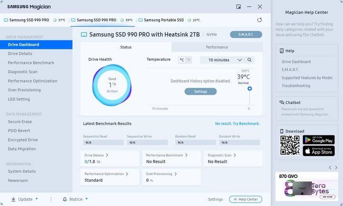Open PSID Revert sidebar item
This screenshot has height=206, width=343.
[x=19, y=131]
